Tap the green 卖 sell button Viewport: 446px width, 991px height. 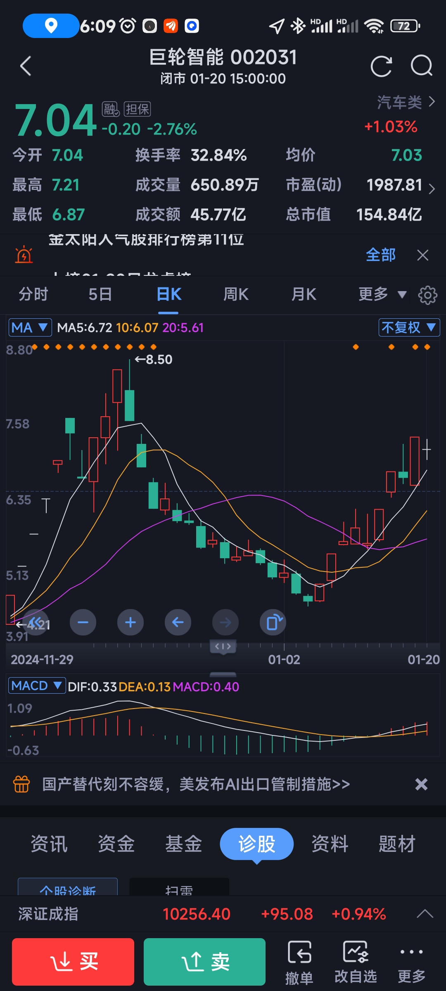click(204, 962)
